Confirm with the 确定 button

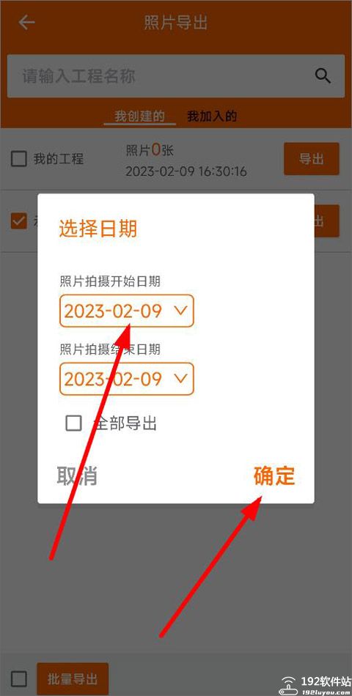(274, 475)
